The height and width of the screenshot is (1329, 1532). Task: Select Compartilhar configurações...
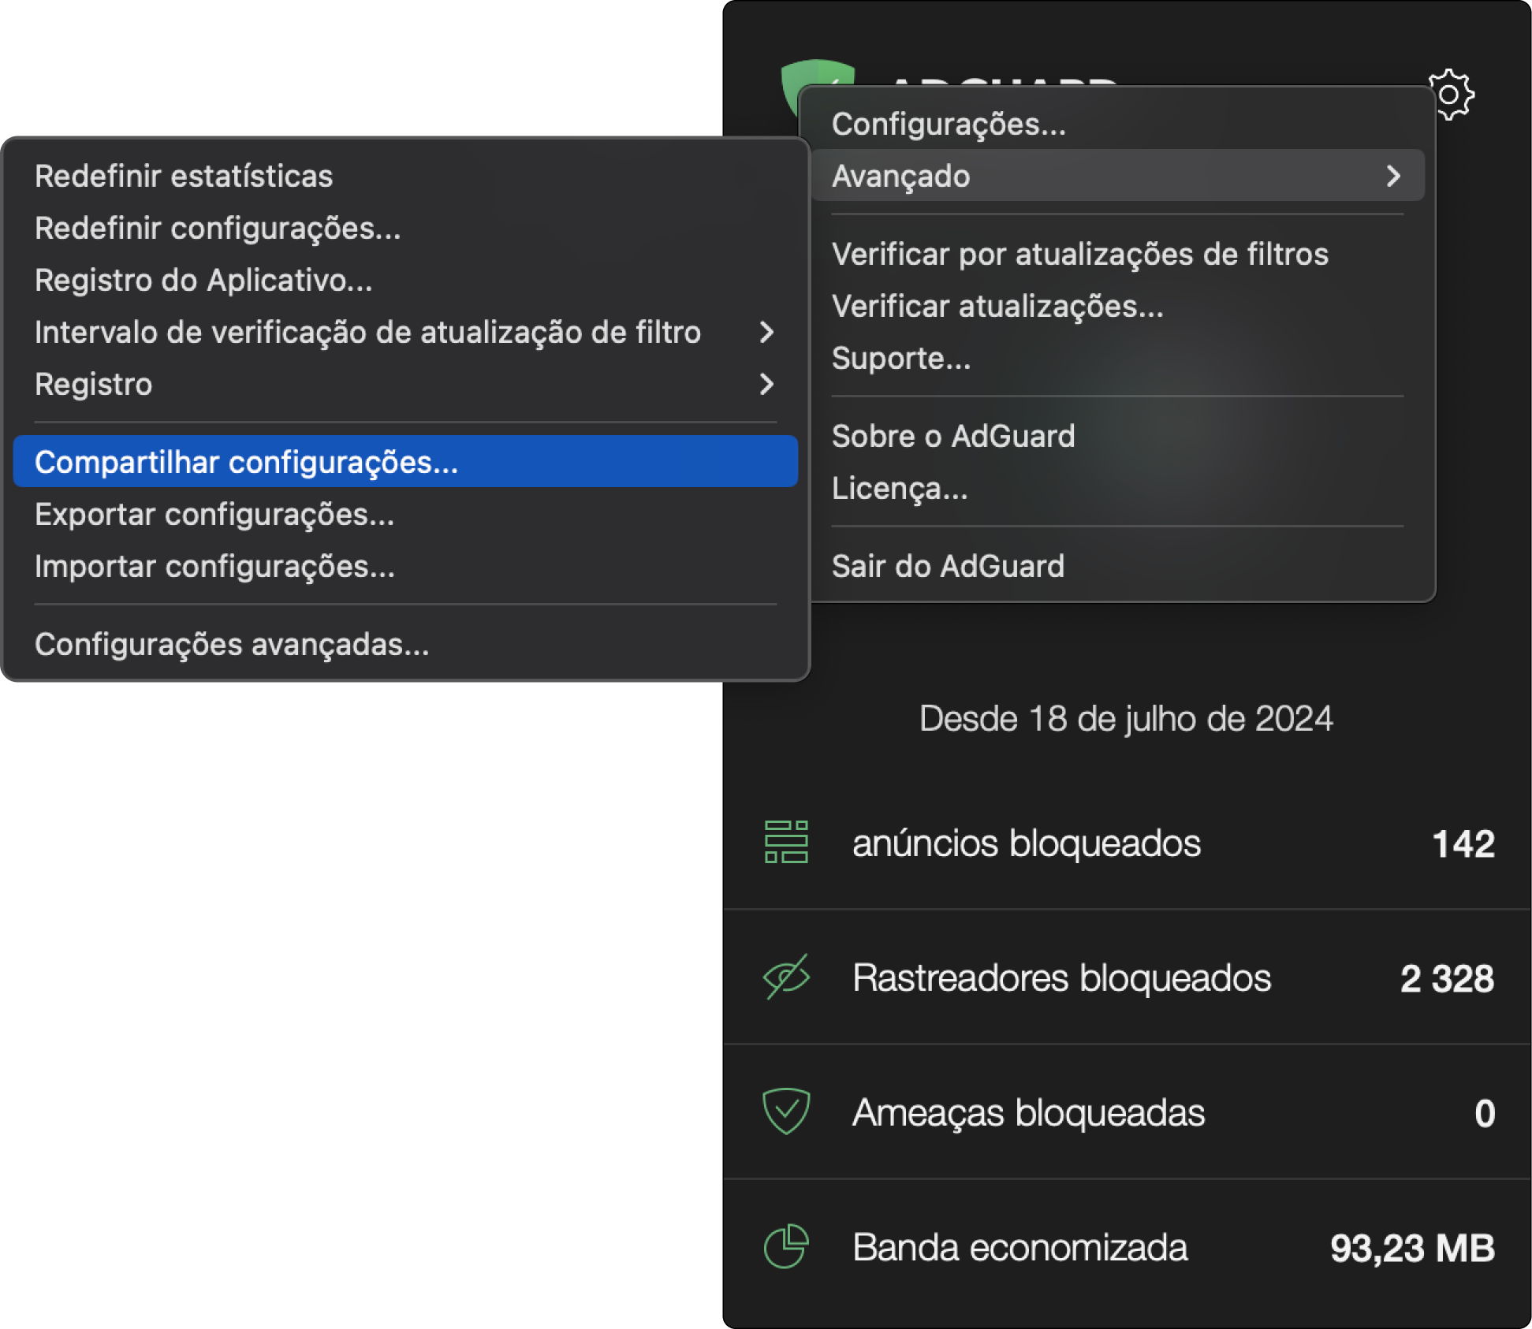coord(405,462)
